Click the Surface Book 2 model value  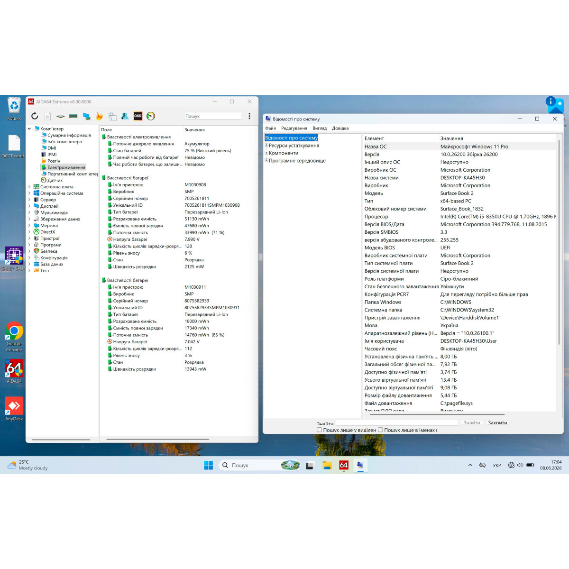457,193
